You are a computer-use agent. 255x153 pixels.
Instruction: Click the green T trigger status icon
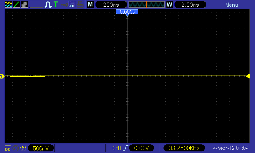click(56, 4)
